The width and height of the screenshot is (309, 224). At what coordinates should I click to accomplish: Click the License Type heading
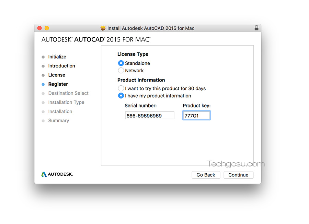[x=133, y=54]
